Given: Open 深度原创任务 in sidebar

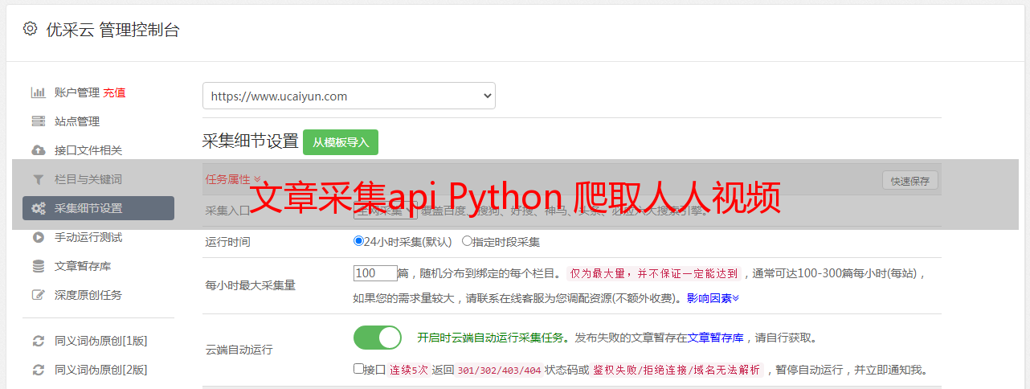Looking at the screenshot, I should point(88,295).
